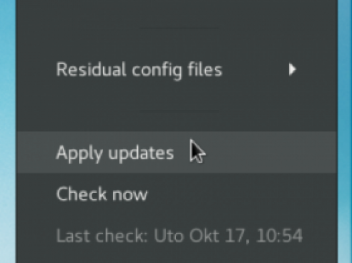Click the separator line above Apply updates
Viewport: 352px width, 263px height.
coord(179,111)
